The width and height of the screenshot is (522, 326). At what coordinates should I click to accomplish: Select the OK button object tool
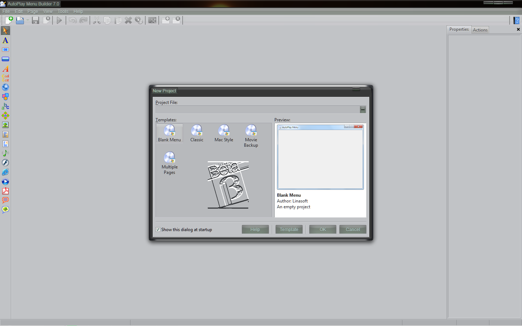tap(5, 50)
